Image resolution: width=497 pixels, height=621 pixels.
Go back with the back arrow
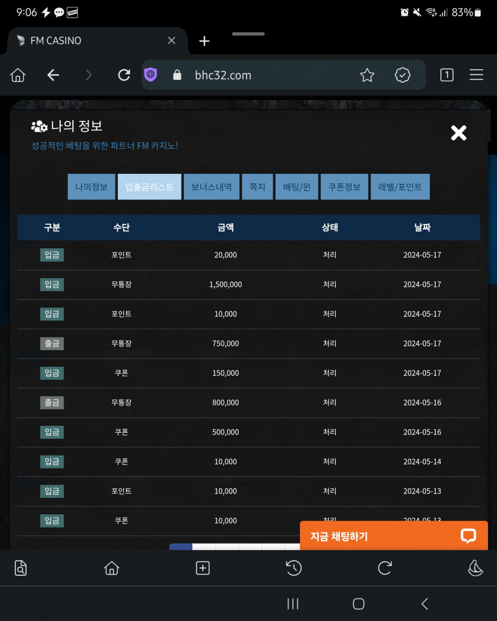53,75
